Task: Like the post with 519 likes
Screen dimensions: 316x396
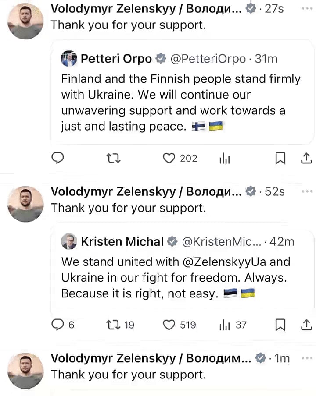Action: pos(169,325)
